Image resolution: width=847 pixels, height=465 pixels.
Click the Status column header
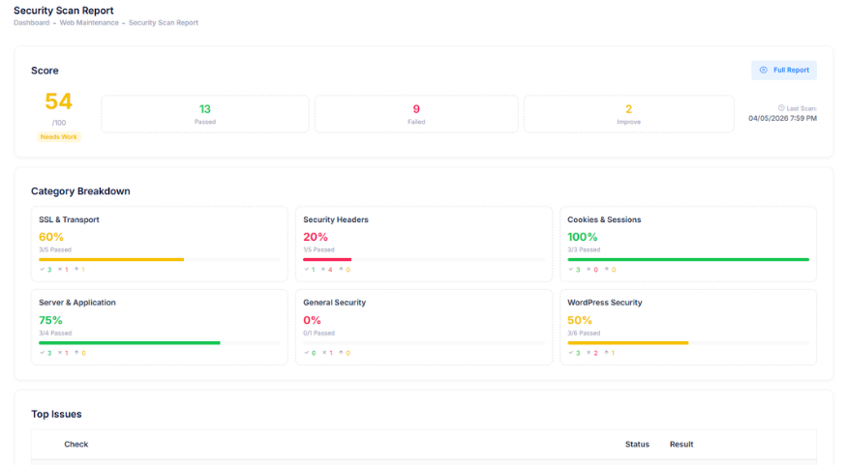click(x=637, y=444)
